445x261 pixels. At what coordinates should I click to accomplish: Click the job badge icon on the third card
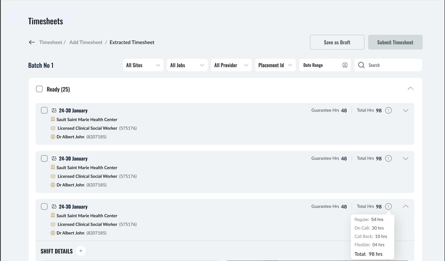point(53,224)
